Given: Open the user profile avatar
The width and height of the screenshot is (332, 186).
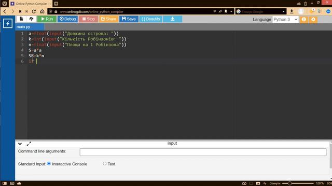Looking at the screenshot, I should [301, 11].
